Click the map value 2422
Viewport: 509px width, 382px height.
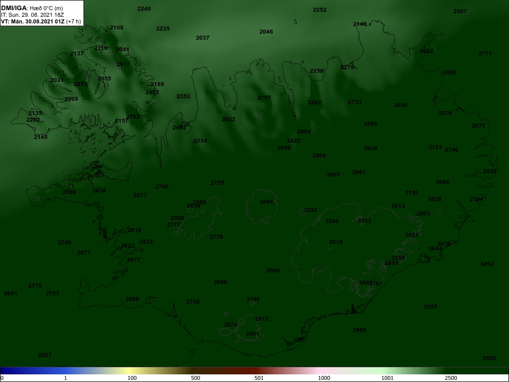pos(294,141)
